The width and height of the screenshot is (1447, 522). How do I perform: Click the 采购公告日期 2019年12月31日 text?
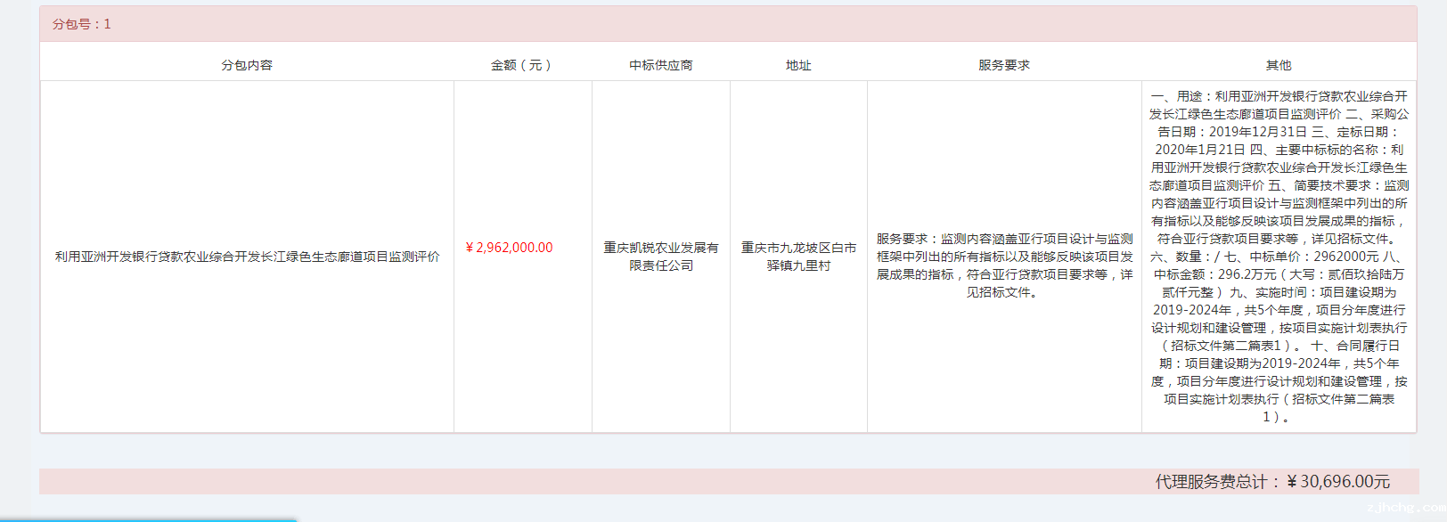pos(1256,132)
